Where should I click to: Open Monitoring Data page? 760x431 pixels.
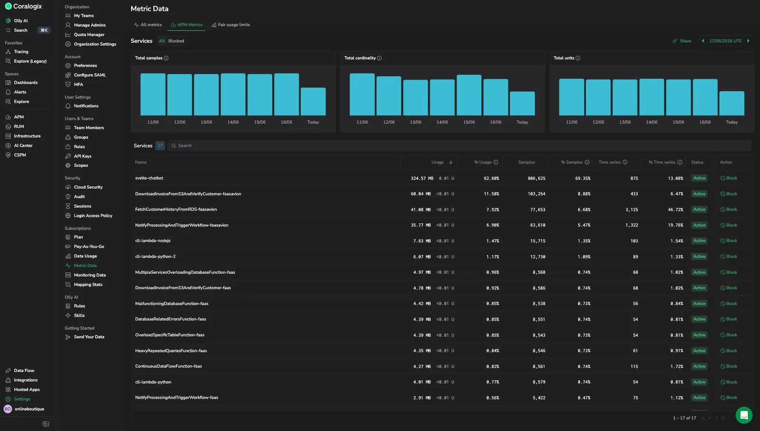tap(90, 275)
